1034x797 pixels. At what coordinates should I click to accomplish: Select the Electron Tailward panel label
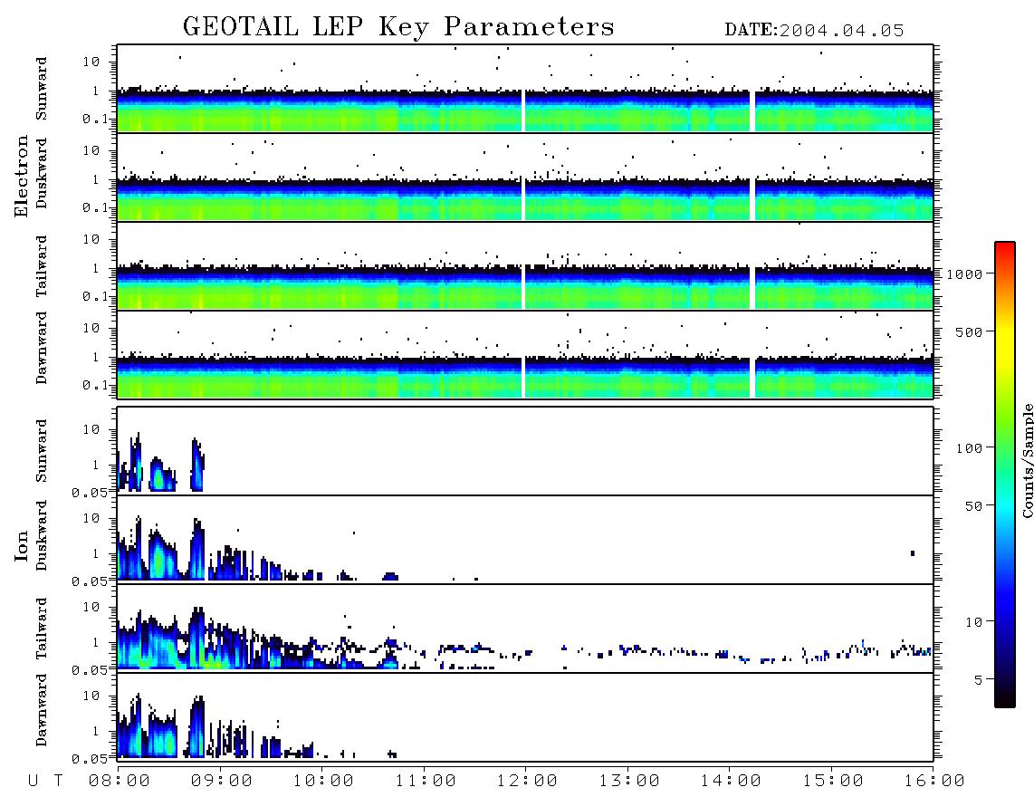coord(42,265)
